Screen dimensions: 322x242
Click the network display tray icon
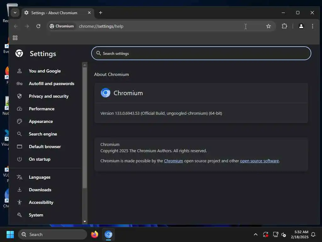pyautogui.click(x=275, y=234)
